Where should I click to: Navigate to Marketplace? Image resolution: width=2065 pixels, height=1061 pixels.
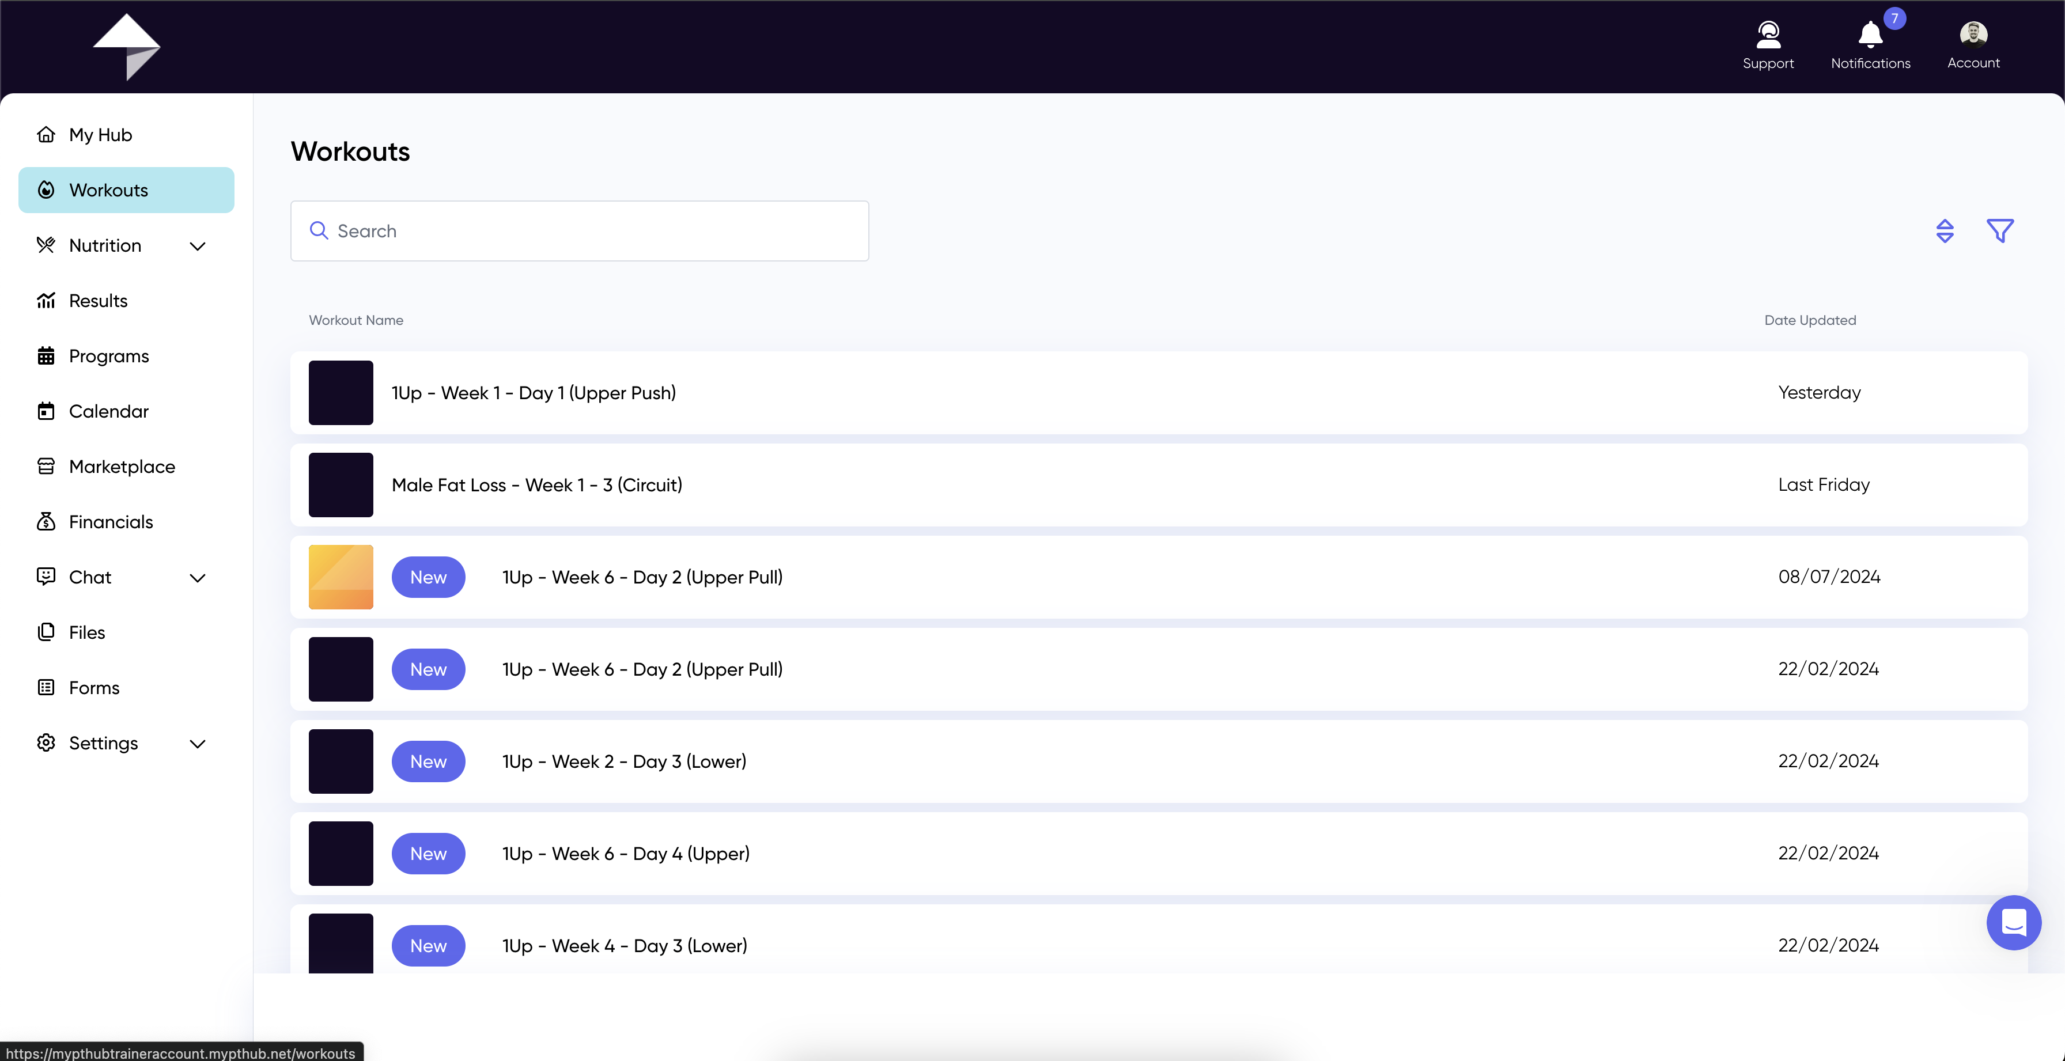point(122,467)
